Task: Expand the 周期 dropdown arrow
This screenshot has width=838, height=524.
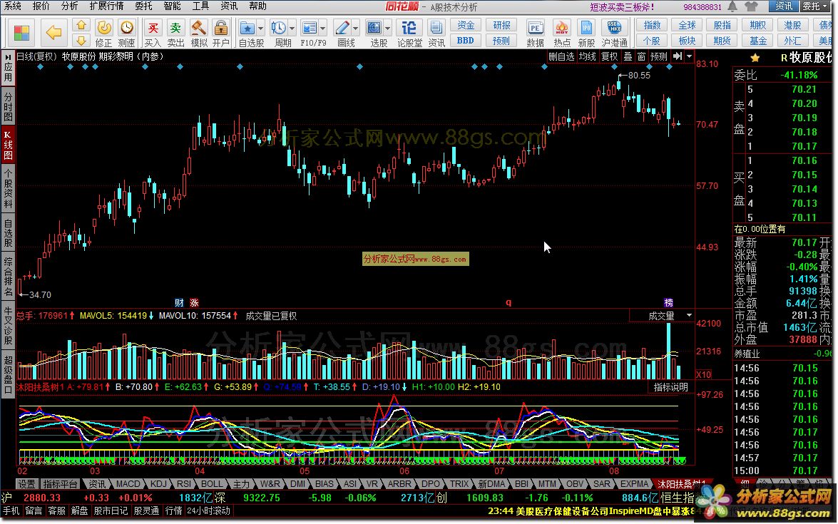Action: tap(292, 28)
